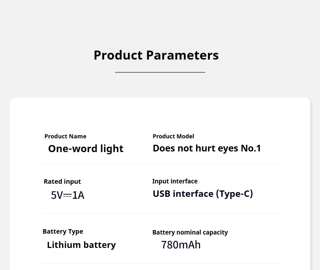Click the Input interface label
This screenshot has height=270, width=320.
[x=175, y=181]
